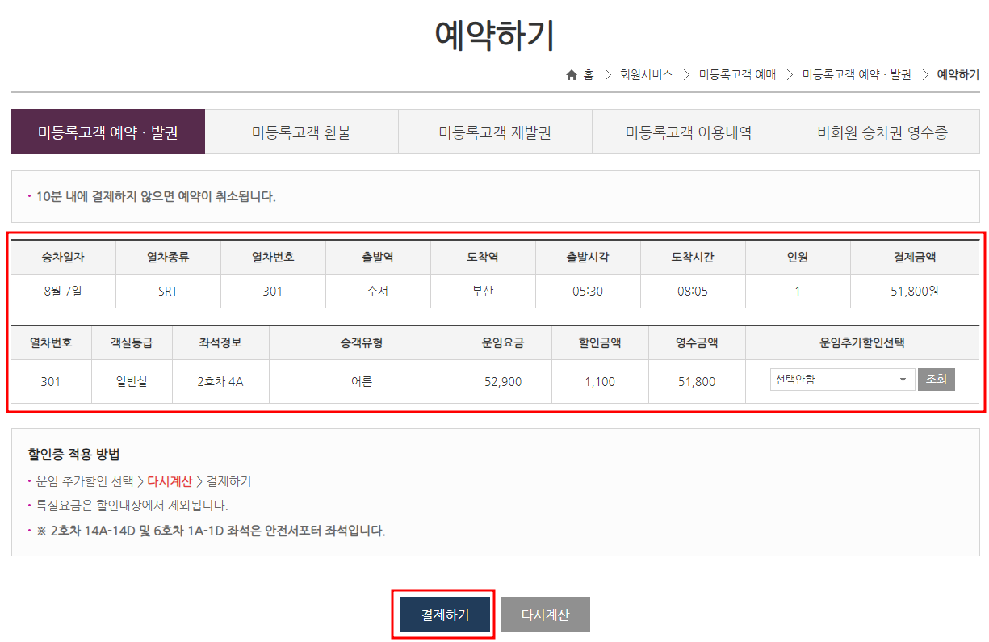This screenshot has width=989, height=642.
Task: Switch to the 미등록고객 환불 tab
Action: click(302, 131)
